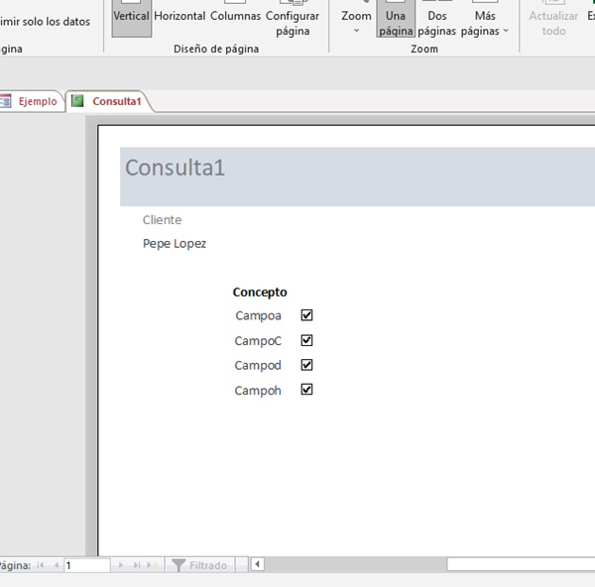
Task: Choose Una página zoom view
Action: (x=396, y=18)
